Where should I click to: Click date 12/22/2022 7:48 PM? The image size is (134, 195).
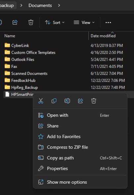(x=108, y=88)
